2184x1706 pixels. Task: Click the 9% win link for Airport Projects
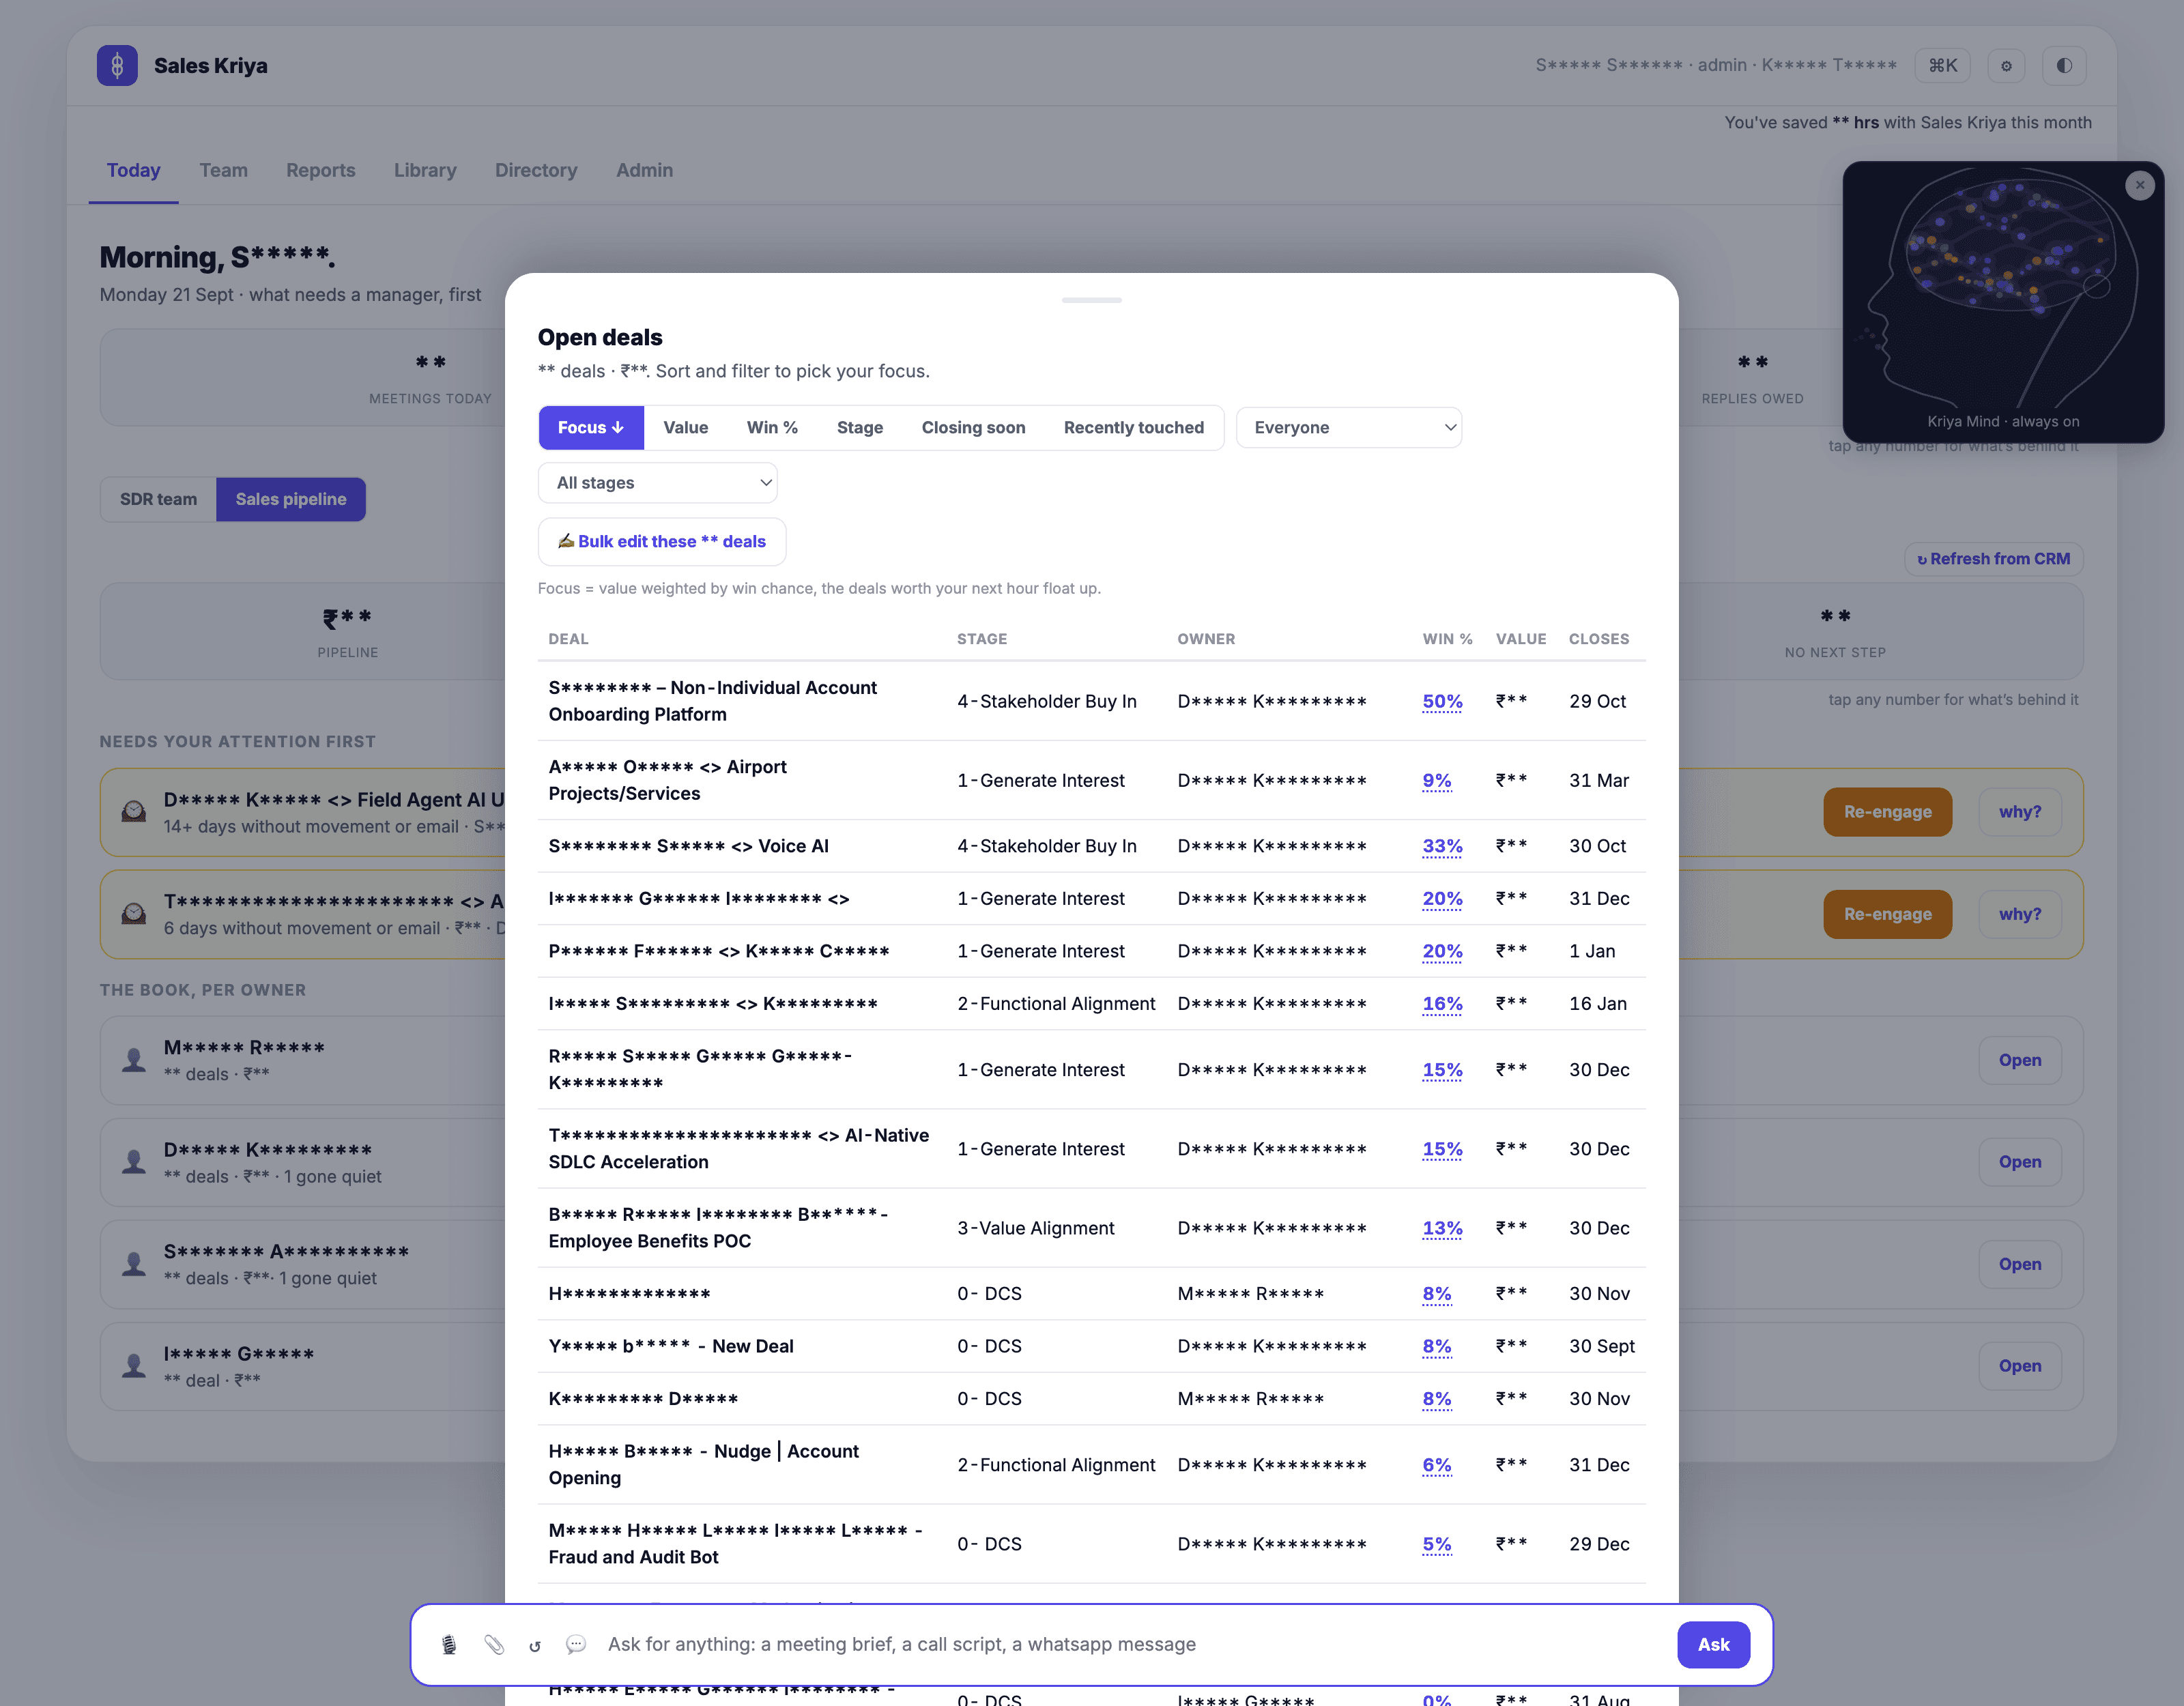(1437, 780)
